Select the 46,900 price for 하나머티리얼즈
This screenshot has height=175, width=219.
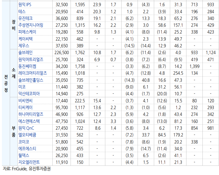pos(62,114)
